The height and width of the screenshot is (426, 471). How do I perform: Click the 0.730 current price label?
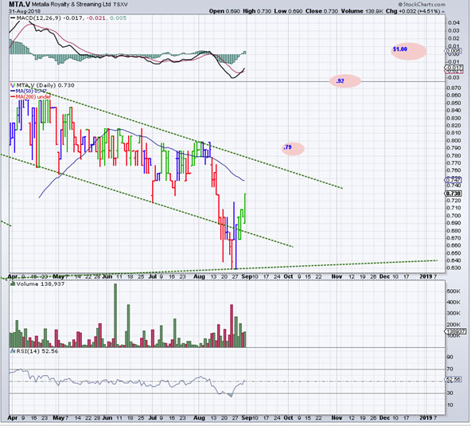tap(453, 193)
